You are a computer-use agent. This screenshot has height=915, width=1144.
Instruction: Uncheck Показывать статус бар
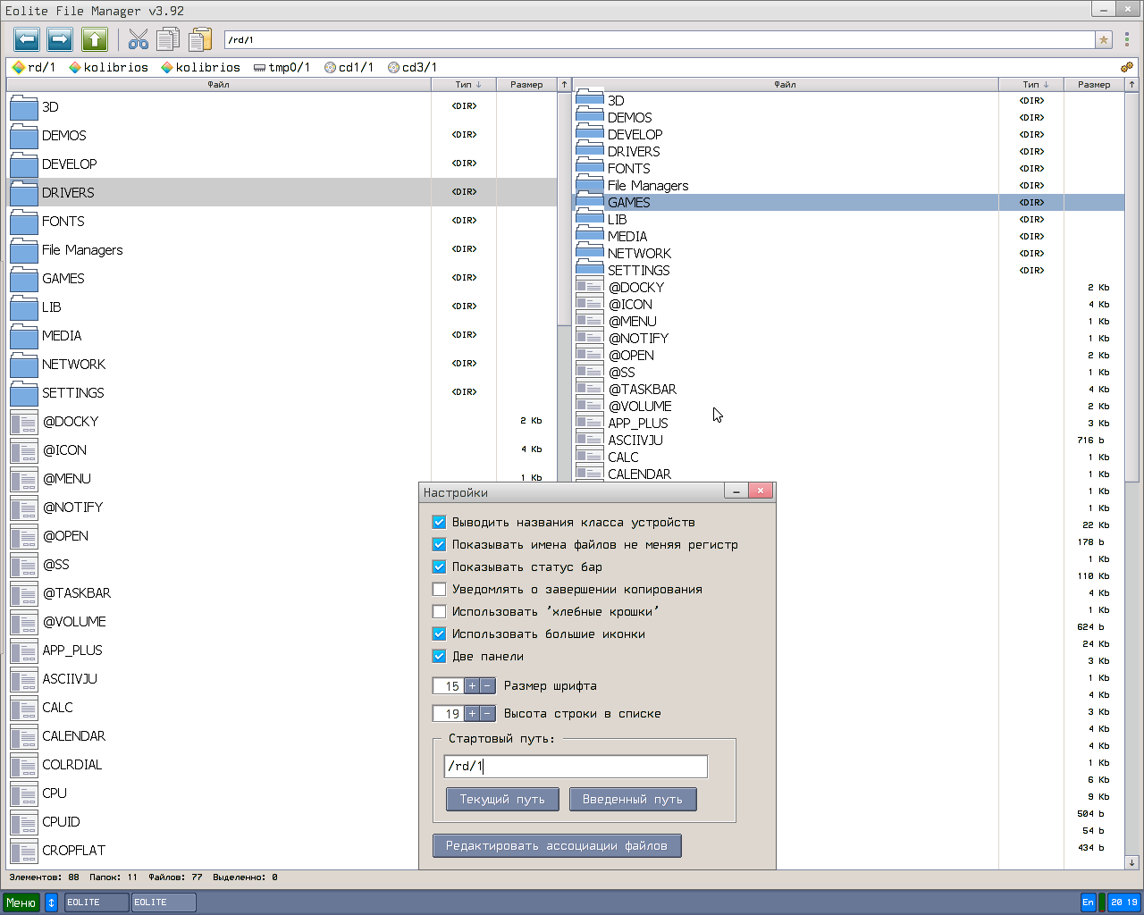439,567
